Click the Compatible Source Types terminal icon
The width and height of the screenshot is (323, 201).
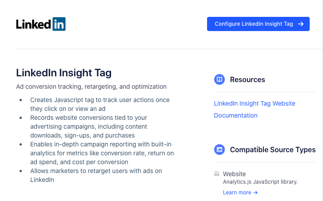coord(219,150)
